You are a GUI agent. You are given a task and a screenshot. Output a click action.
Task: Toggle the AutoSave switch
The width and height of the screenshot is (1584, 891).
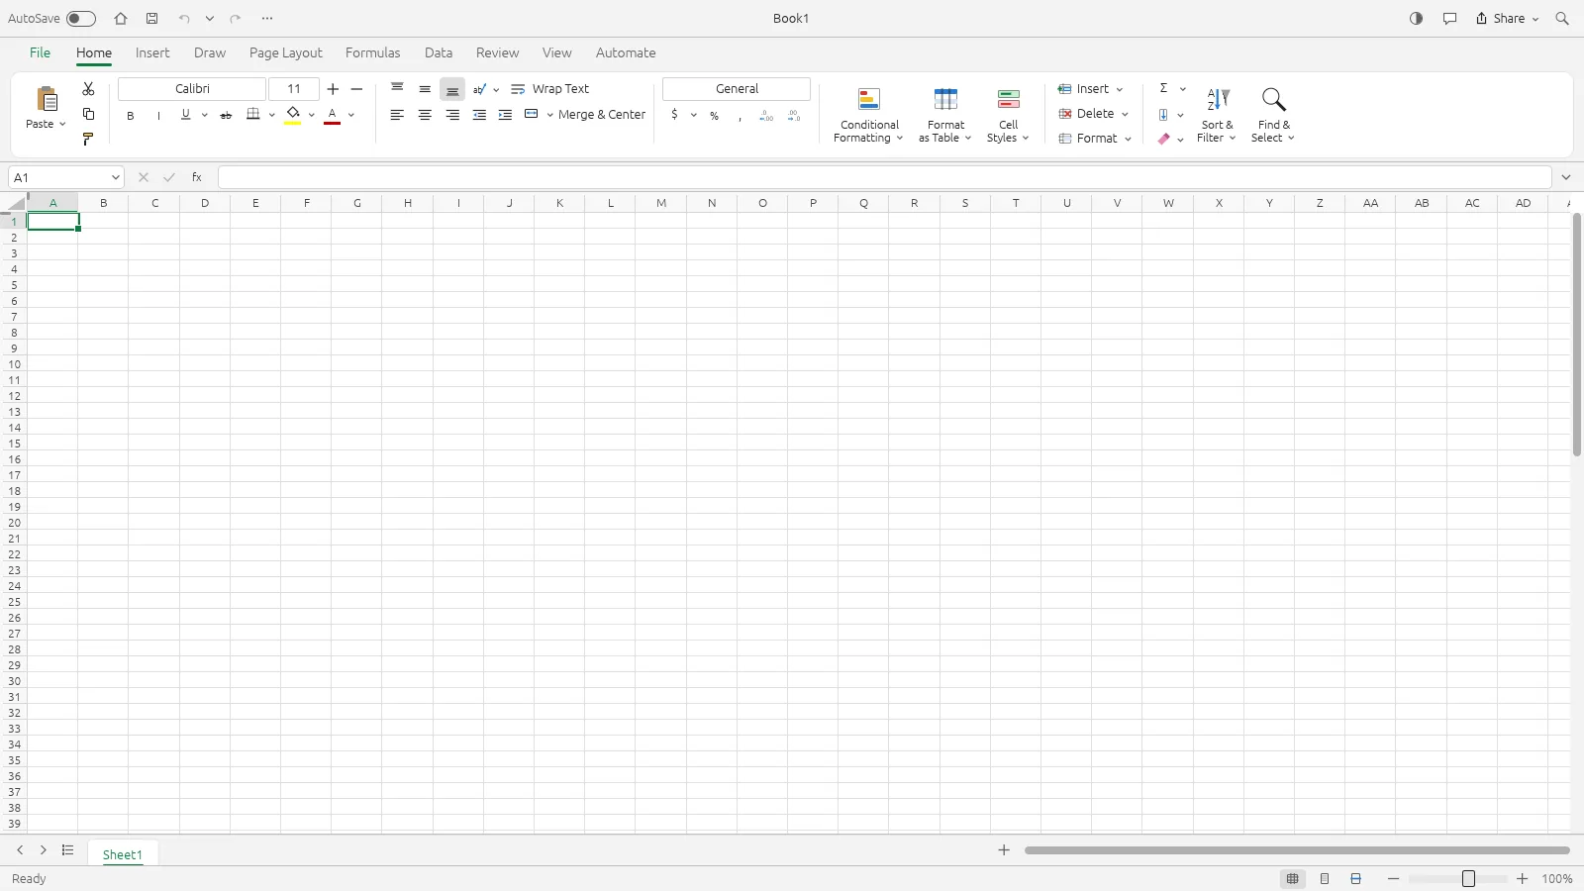point(81,18)
